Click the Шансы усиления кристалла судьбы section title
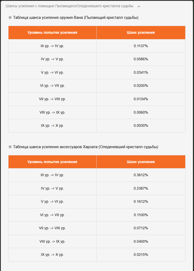Image resolution: width=194 pixels, height=271 pixels. click(x=69, y=6)
